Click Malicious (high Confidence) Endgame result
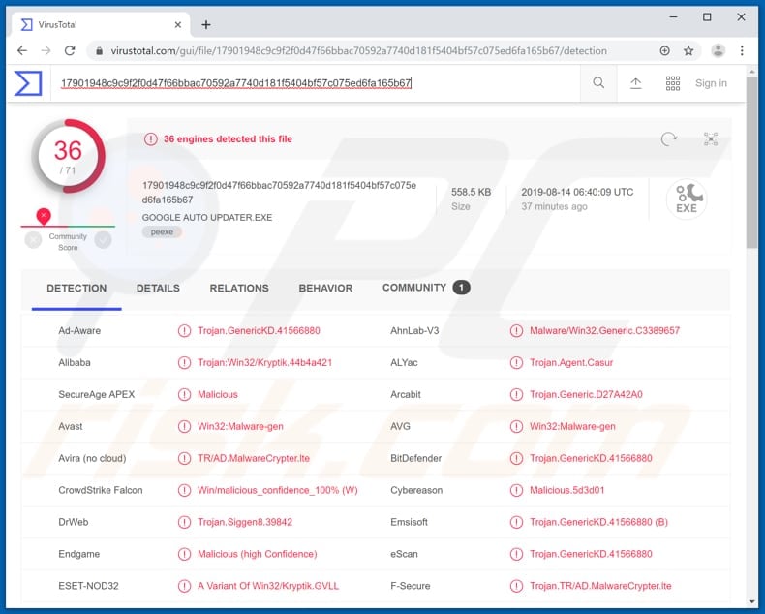The width and height of the screenshot is (765, 614). click(x=258, y=554)
